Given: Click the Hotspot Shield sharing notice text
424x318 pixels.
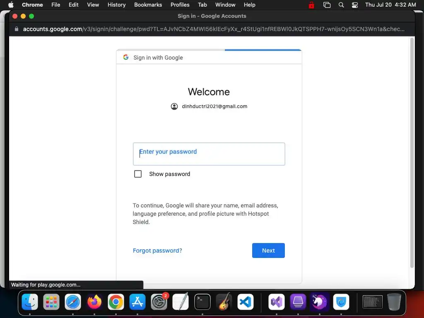Looking at the screenshot, I should [x=205, y=214].
